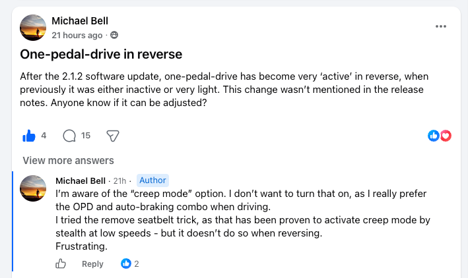Click the 15 comments count

coord(86,136)
